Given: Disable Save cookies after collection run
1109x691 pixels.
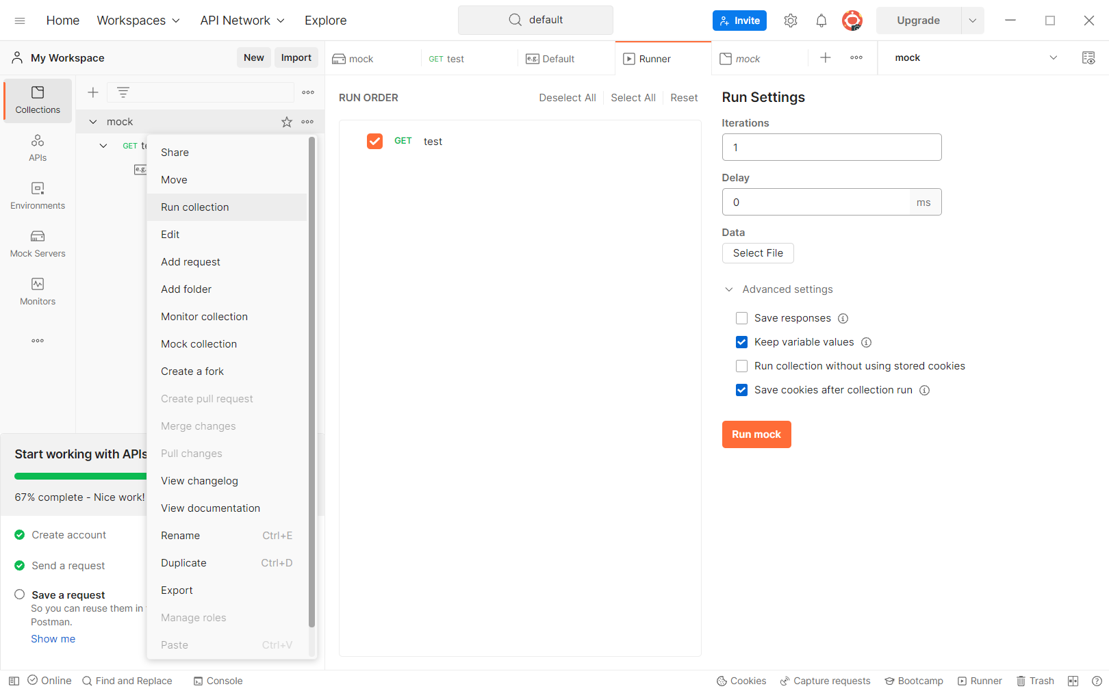Looking at the screenshot, I should [741, 390].
